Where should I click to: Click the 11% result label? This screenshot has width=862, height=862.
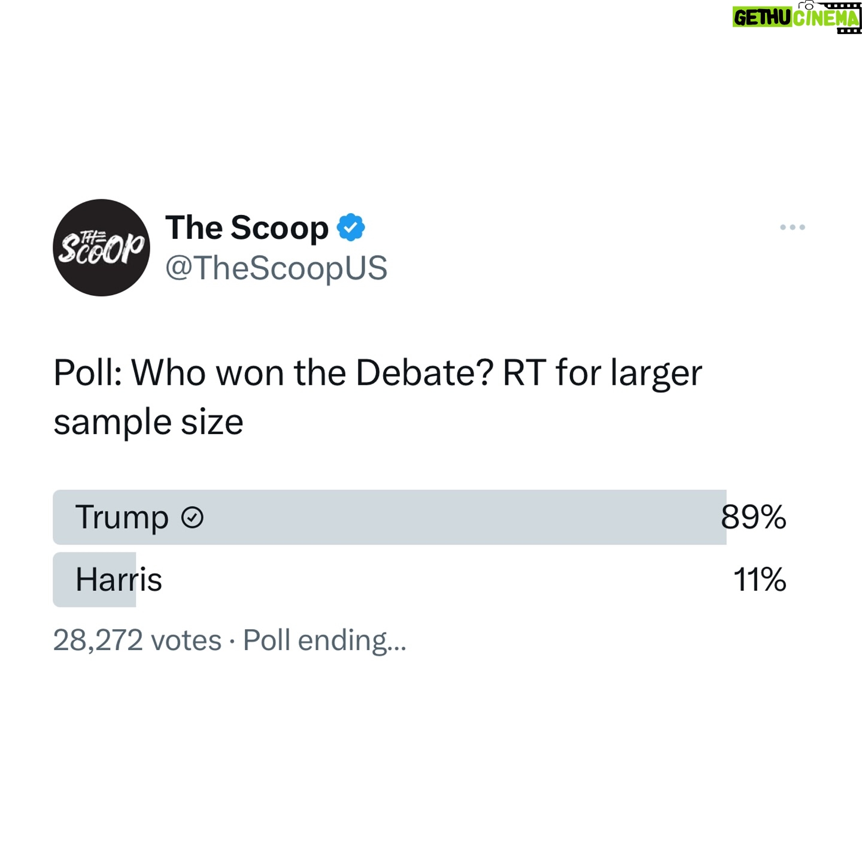760,579
